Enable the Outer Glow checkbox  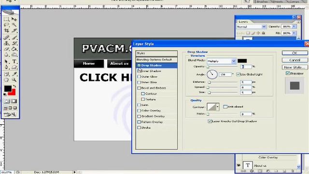139,76
